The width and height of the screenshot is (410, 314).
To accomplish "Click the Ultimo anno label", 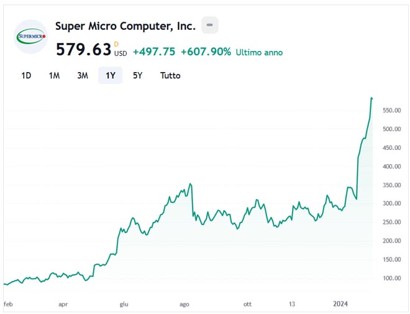I will tap(259, 53).
